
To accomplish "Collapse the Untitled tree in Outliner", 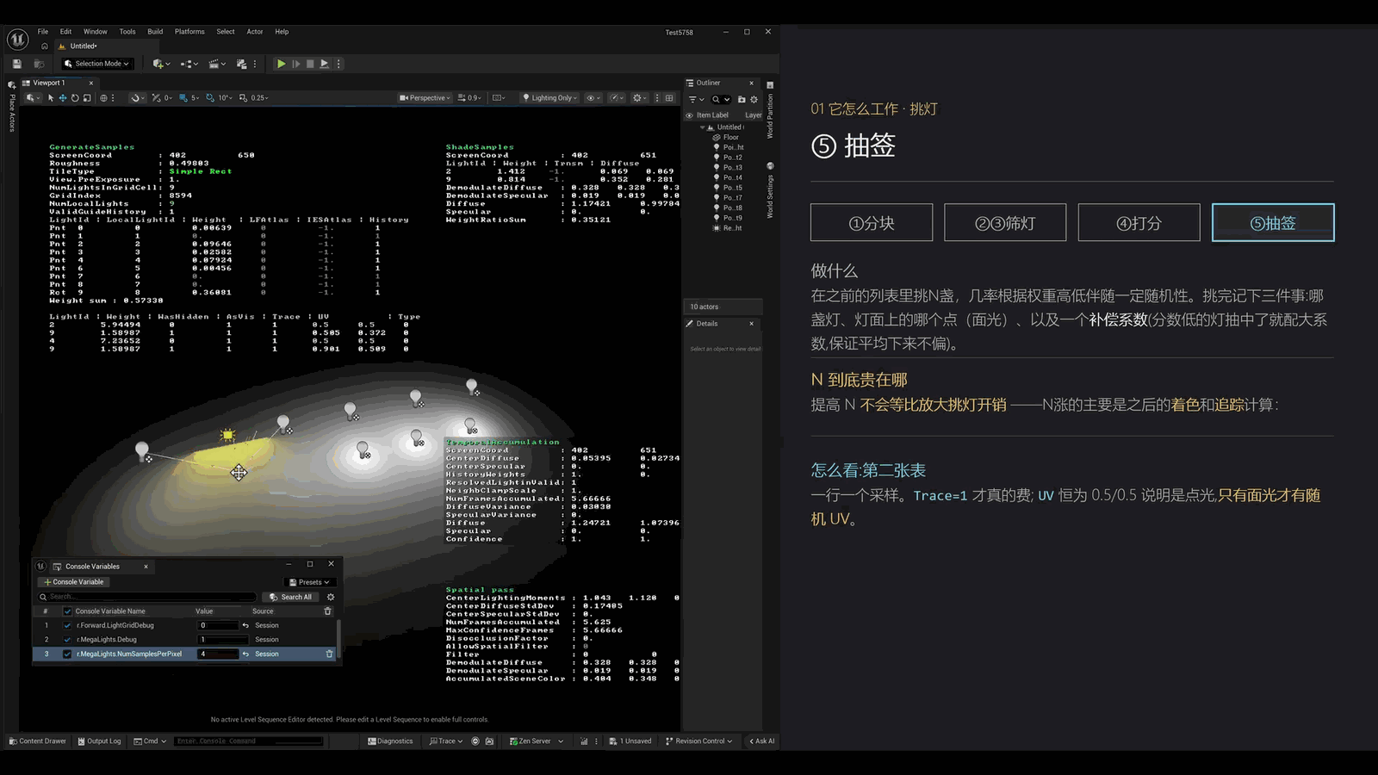I will [x=702, y=127].
